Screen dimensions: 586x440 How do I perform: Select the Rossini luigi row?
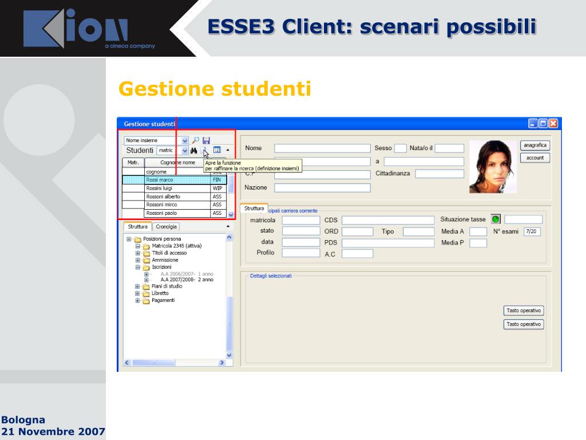point(175,188)
